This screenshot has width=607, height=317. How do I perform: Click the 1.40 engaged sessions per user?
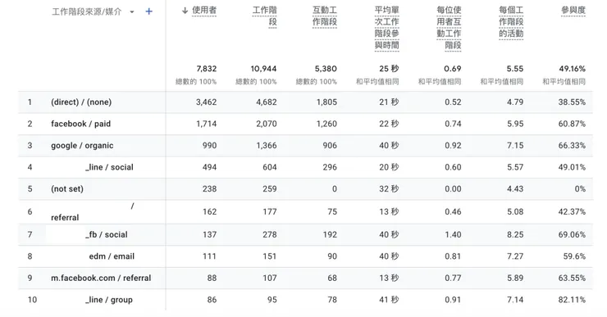[x=453, y=234]
